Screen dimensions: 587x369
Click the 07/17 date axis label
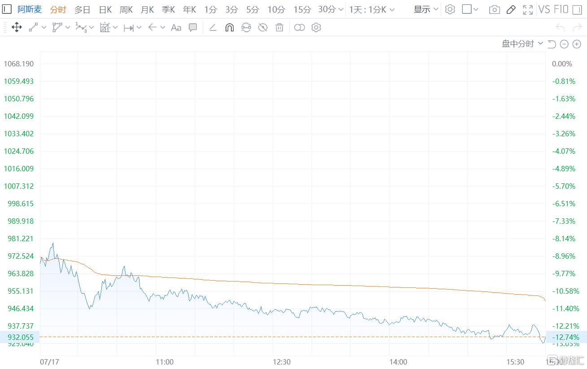(x=49, y=362)
